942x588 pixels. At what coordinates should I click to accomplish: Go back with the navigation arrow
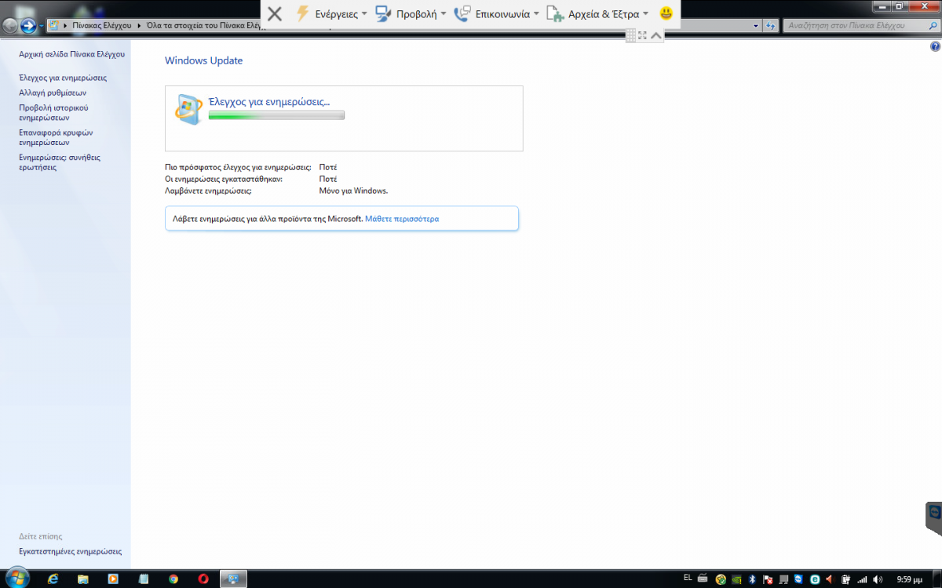tap(10, 26)
